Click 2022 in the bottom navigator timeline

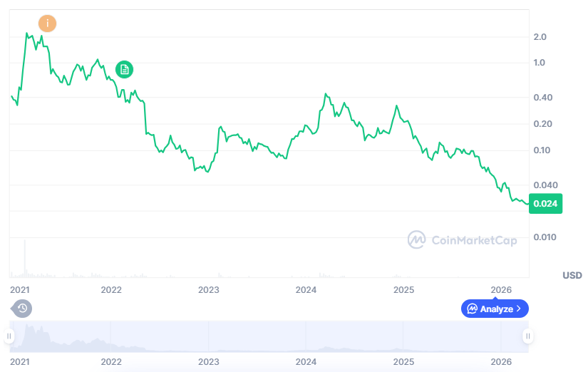click(111, 361)
